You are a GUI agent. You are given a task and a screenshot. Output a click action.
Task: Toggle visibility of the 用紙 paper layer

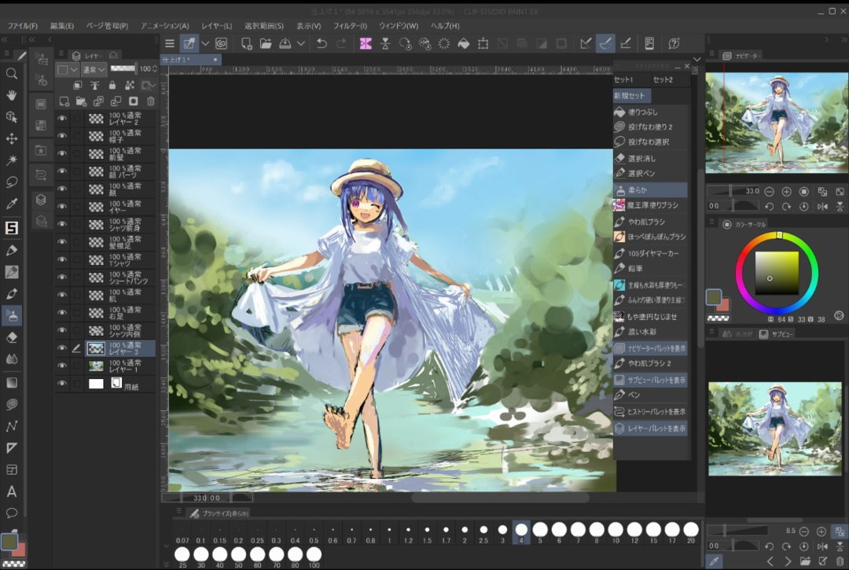pos(62,384)
